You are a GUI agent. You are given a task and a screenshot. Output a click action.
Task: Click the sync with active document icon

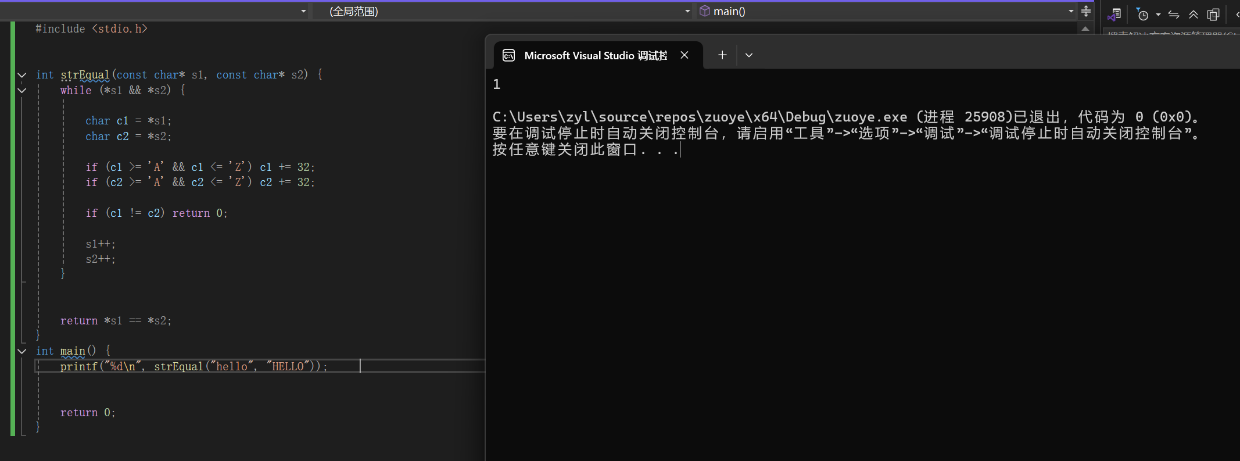pos(1174,15)
